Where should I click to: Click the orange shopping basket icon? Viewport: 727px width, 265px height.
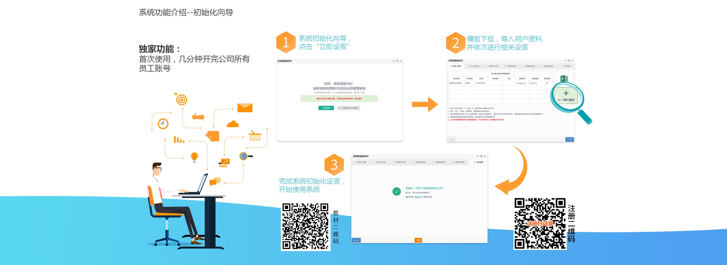[254, 136]
